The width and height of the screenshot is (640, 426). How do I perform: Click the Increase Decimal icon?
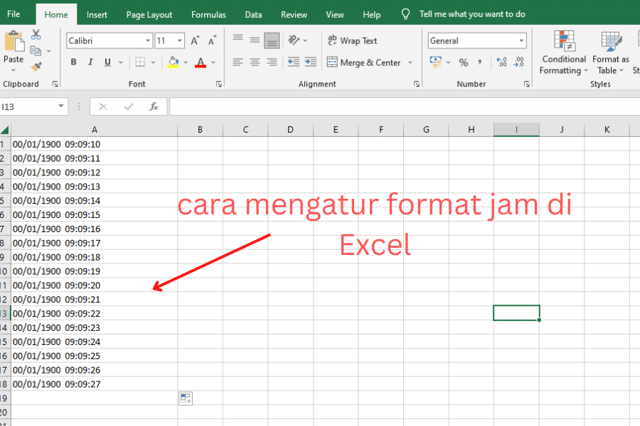click(x=501, y=62)
